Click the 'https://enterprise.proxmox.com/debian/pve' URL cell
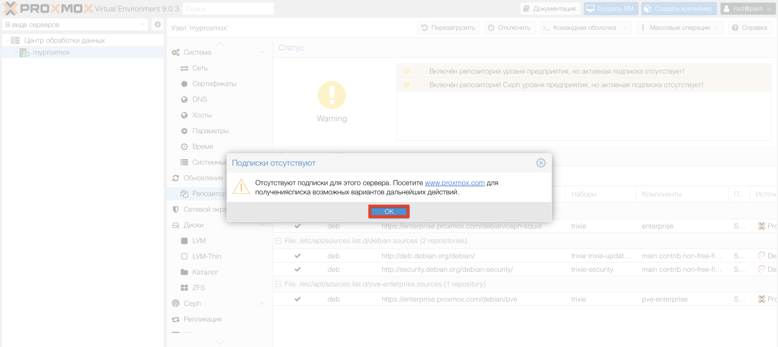The image size is (778, 347). [449, 299]
